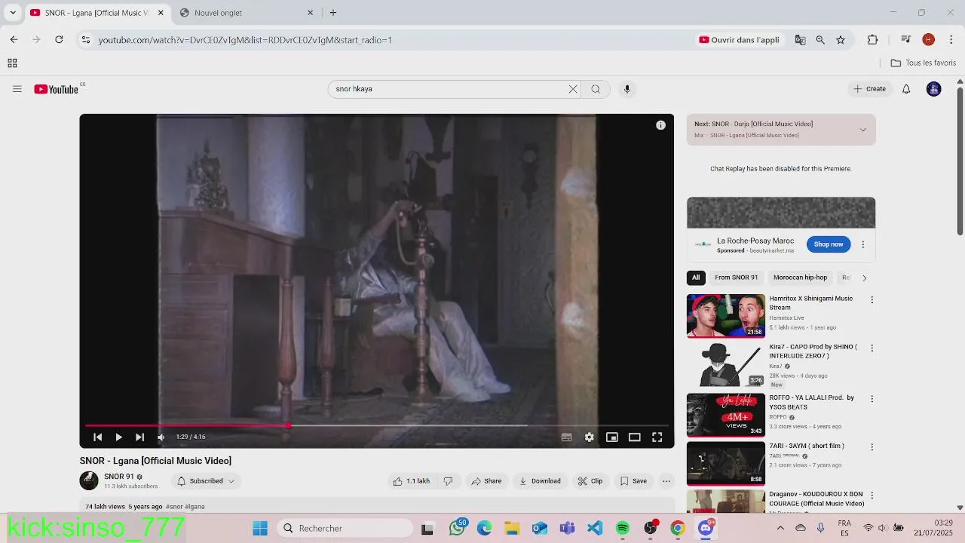
Task: Open ad options menu for La Roche-Posay
Action: 863,244
